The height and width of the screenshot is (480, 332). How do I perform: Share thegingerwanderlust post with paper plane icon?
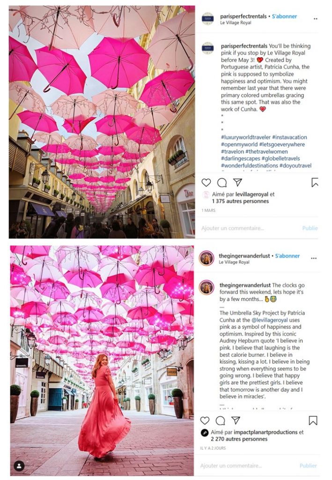click(236, 420)
